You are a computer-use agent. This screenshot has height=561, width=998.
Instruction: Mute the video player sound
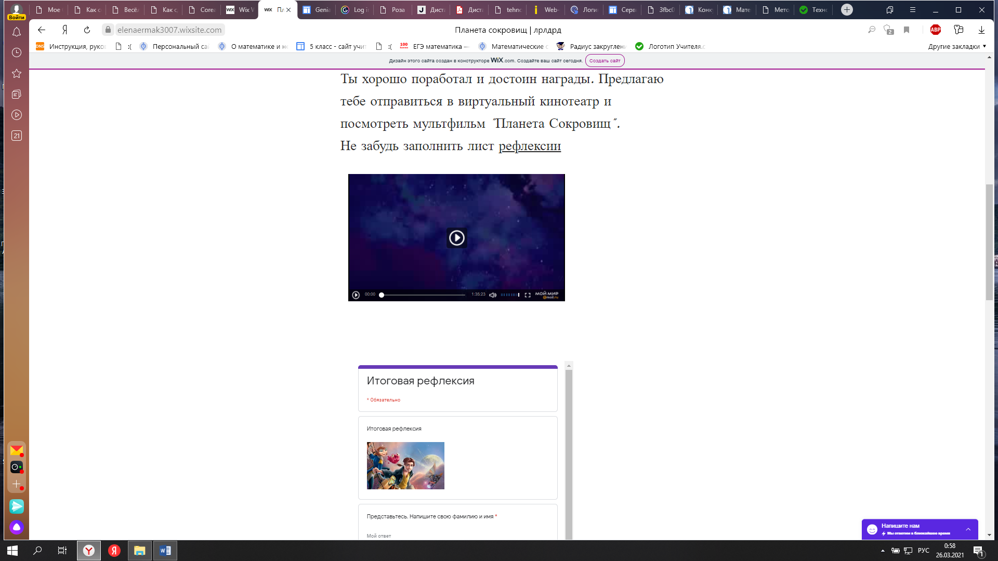point(492,295)
